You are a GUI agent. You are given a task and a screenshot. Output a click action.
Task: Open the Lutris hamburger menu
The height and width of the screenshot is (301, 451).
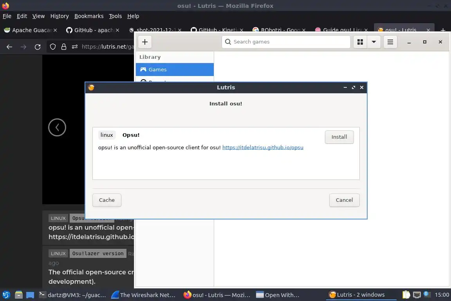(390, 42)
